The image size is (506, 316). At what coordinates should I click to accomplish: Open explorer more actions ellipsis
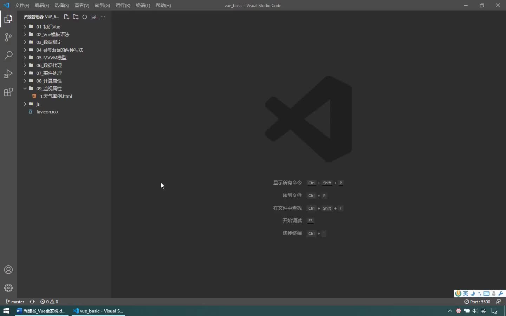click(103, 17)
